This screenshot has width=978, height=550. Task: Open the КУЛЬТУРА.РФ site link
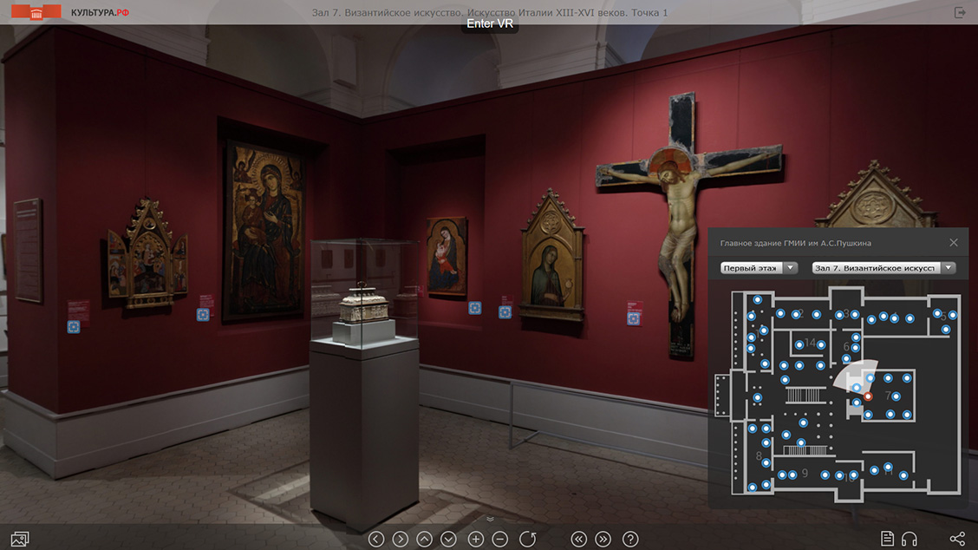pyautogui.click(x=100, y=12)
